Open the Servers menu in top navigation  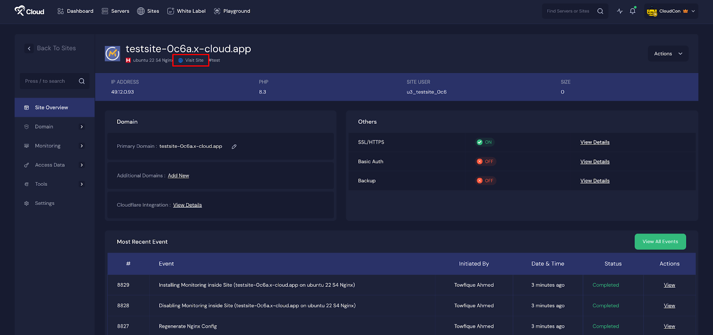tap(115, 11)
